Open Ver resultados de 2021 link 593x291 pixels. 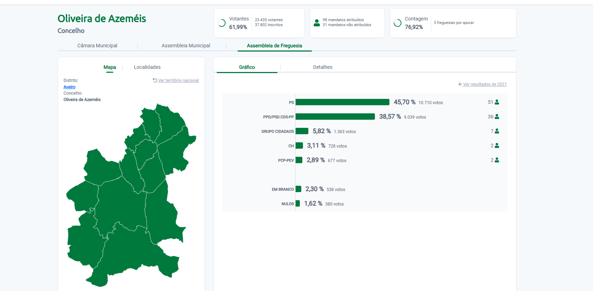(x=484, y=84)
